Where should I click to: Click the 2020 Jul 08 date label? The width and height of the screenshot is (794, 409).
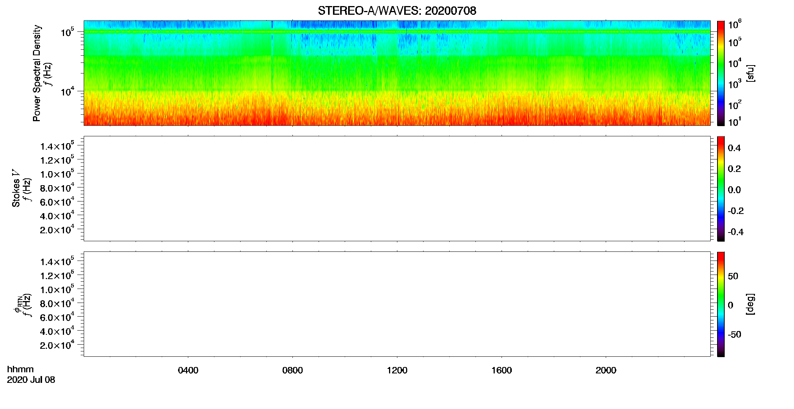(31, 379)
